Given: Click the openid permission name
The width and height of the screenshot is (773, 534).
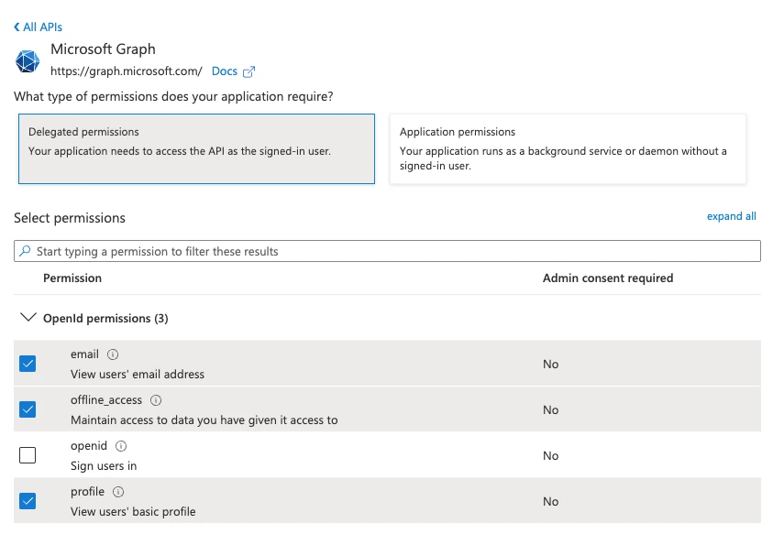Looking at the screenshot, I should (89, 446).
